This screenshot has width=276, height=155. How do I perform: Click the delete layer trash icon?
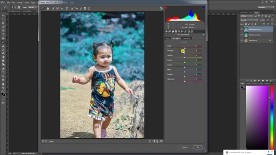tap(271, 81)
